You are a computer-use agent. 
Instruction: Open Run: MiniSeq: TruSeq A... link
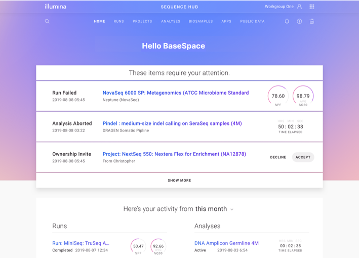[81, 243]
